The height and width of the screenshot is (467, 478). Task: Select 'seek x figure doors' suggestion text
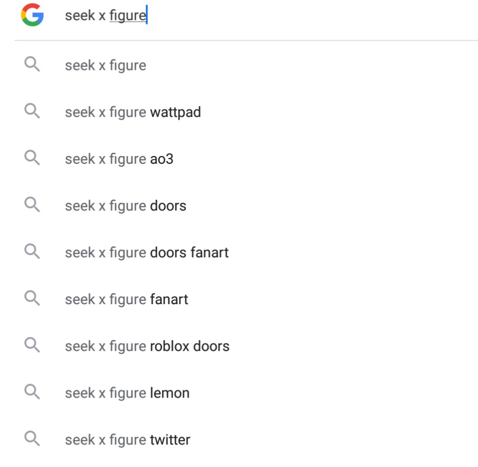tap(125, 206)
